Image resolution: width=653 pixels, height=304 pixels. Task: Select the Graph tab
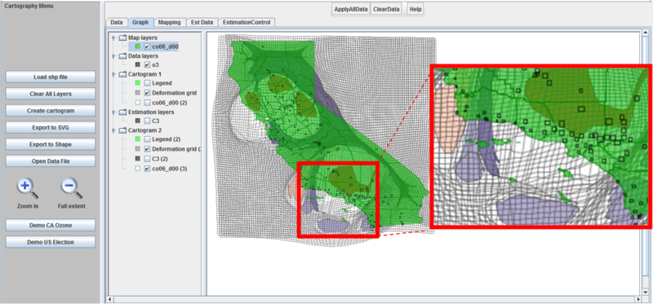(x=140, y=23)
